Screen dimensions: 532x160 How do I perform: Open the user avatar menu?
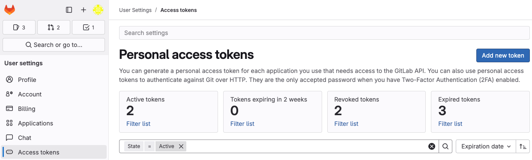pos(98,10)
